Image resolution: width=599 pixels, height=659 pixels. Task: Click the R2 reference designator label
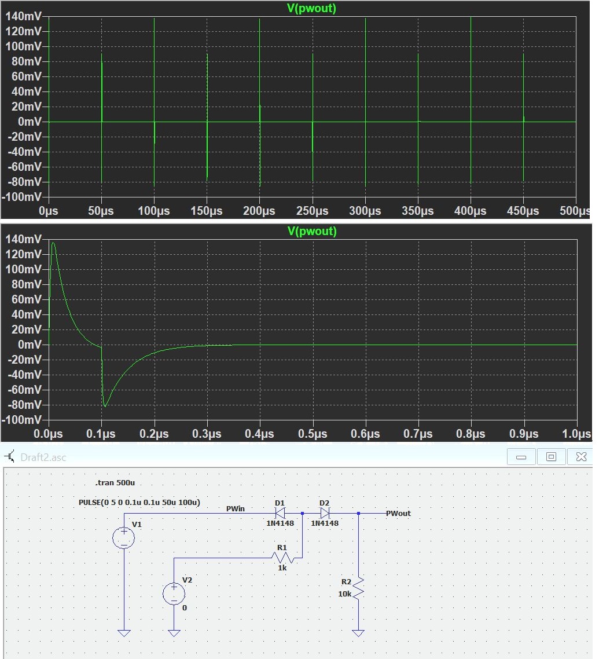tap(346, 581)
